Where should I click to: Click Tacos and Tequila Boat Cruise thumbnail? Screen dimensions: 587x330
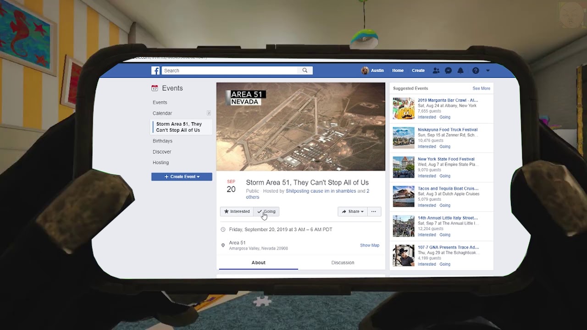pyautogui.click(x=404, y=196)
